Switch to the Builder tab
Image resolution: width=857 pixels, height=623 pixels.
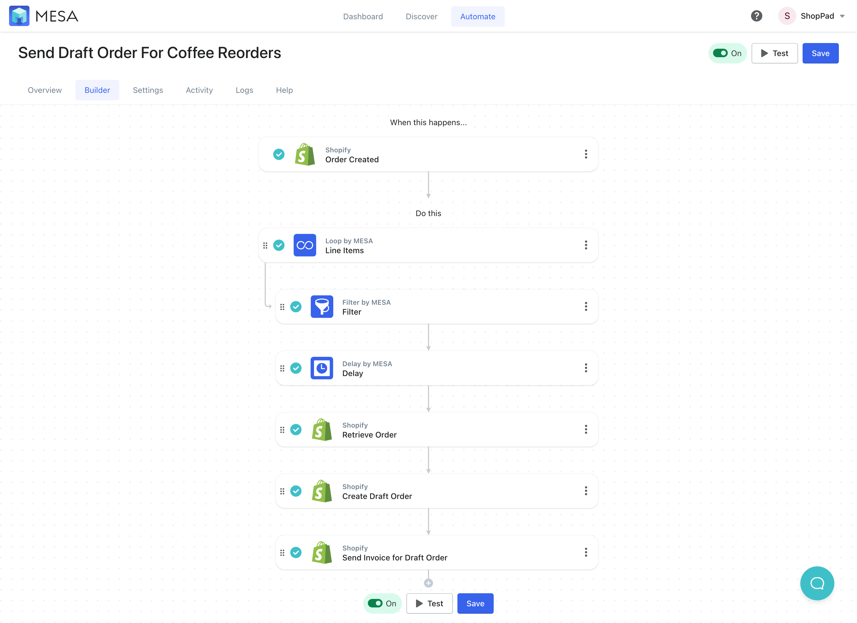coord(97,90)
